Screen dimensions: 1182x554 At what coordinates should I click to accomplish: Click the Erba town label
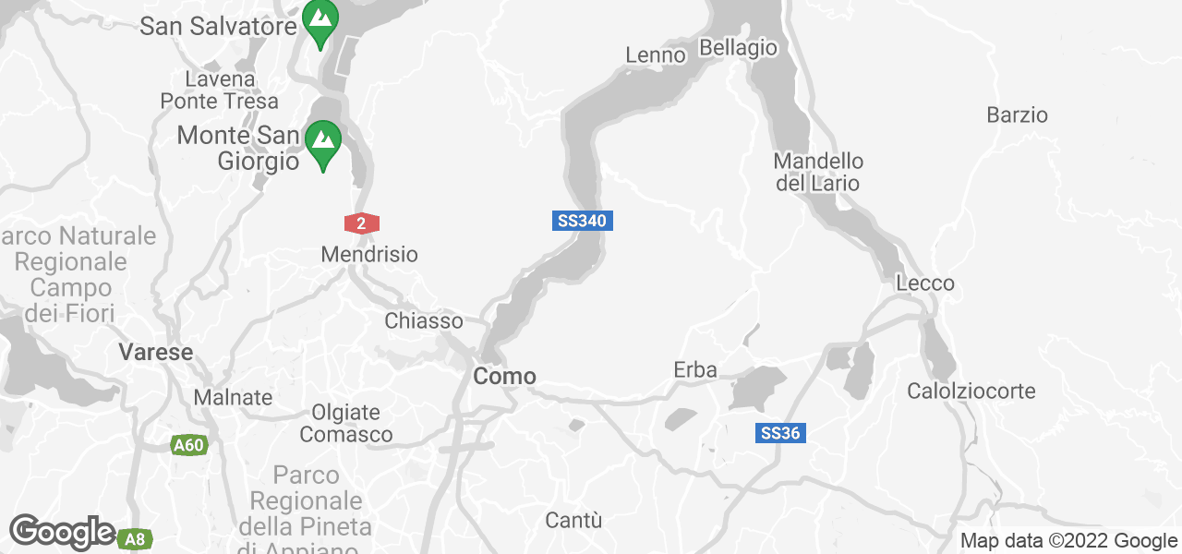pyautogui.click(x=695, y=370)
